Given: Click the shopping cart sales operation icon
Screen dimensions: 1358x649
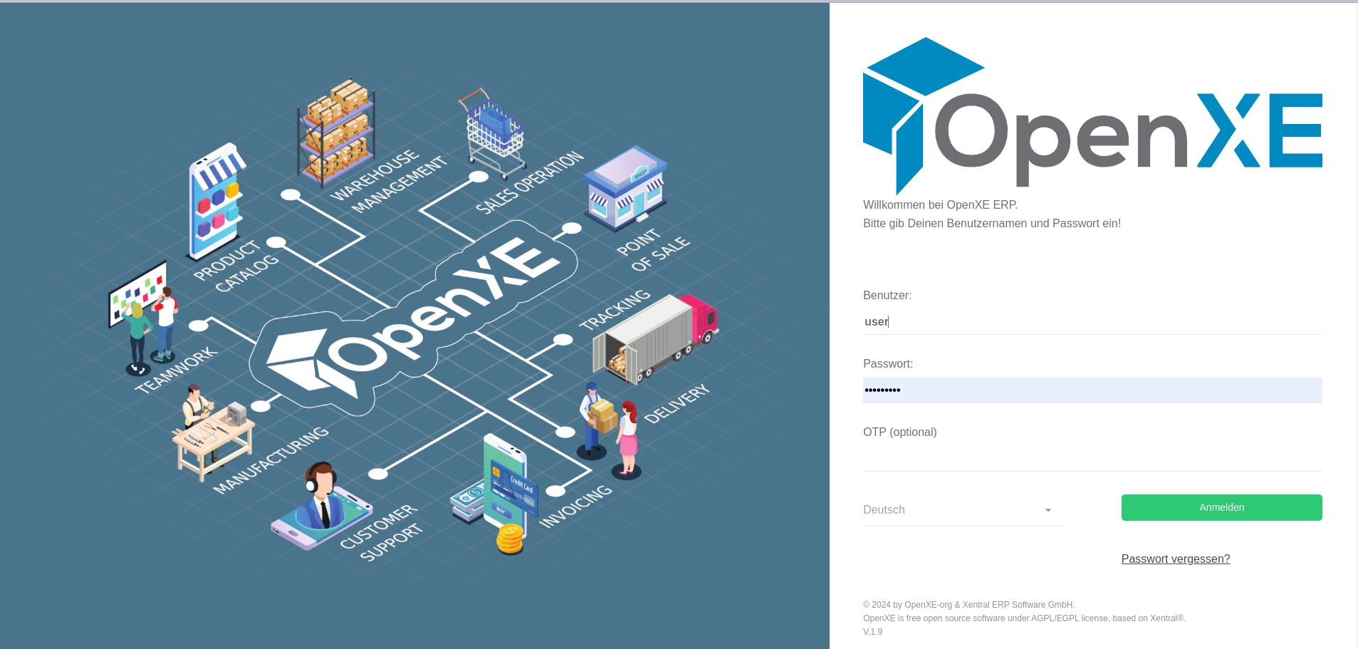Looking at the screenshot, I should [494, 133].
